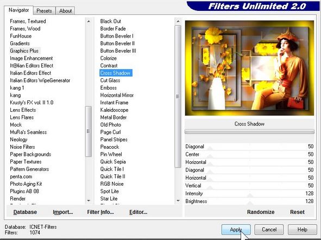This screenshot has height=240, width=321.
Task: Click down arrow of filter list scrollbar
Action: 178,200
